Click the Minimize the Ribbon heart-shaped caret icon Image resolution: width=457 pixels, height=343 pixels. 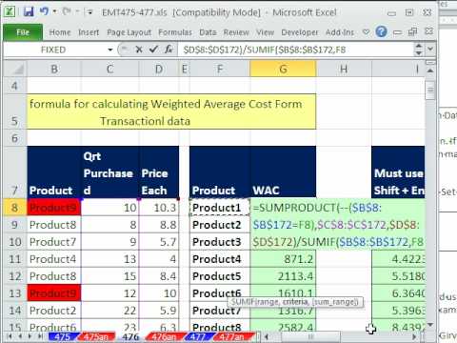coord(366,32)
